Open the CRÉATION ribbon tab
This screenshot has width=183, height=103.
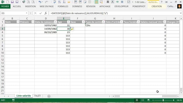[x=156, y=6]
